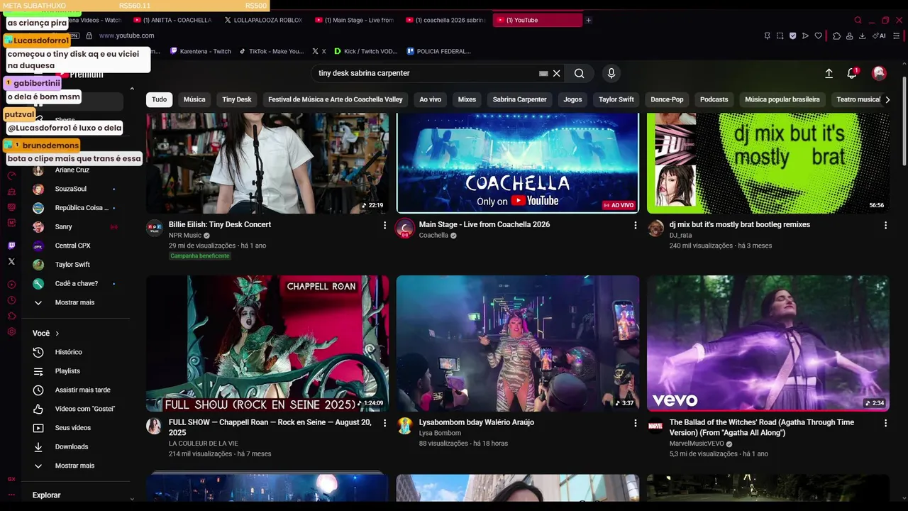Viewport: 908px width, 511px height.
Task: Open the Histórico link in sidebar
Action: tap(68, 352)
